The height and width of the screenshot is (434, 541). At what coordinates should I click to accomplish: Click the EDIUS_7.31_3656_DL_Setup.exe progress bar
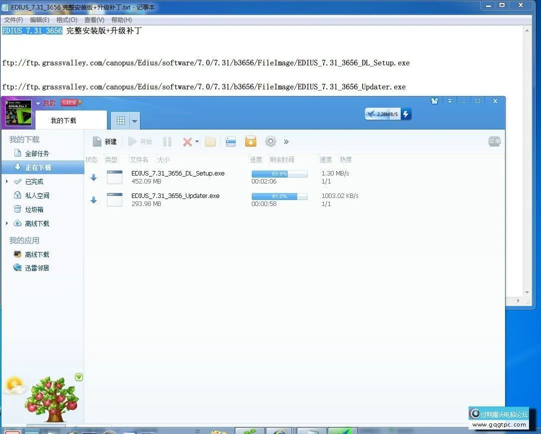coord(279,174)
